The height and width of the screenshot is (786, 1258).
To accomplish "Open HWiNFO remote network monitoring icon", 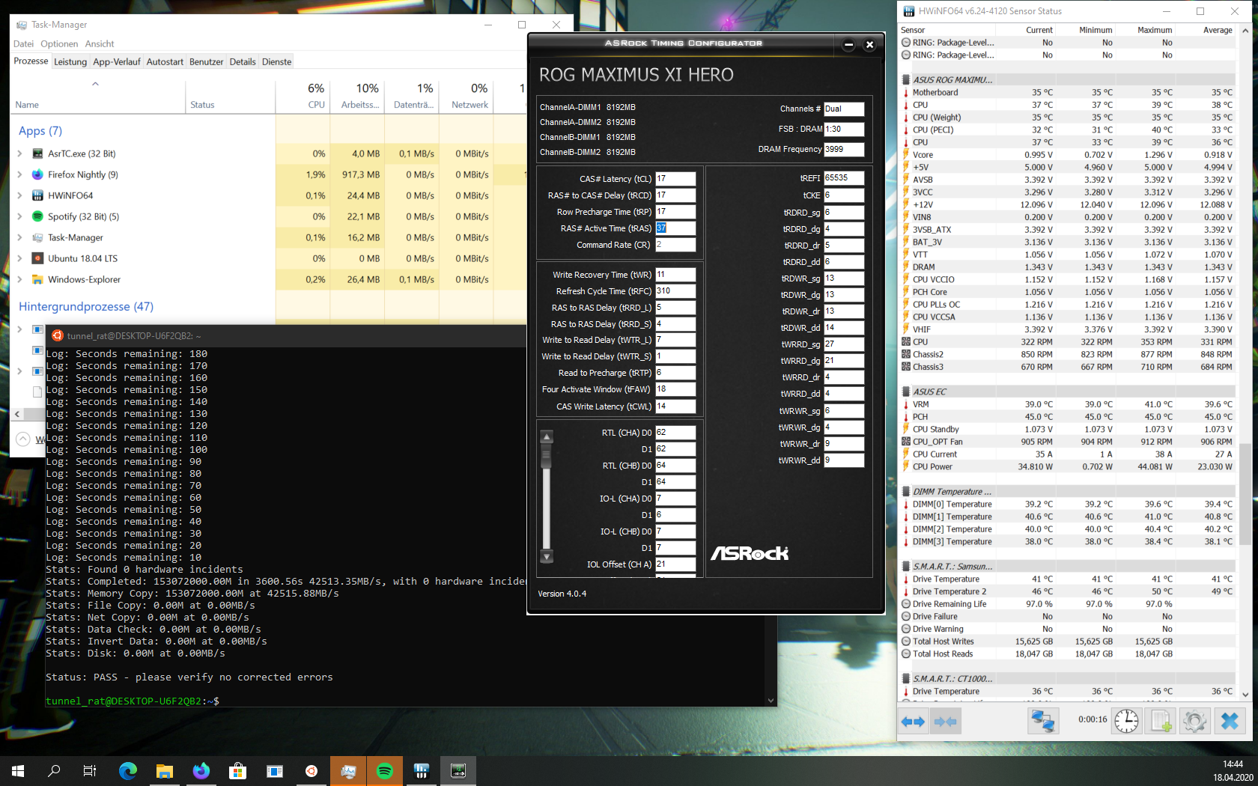I will point(1043,721).
